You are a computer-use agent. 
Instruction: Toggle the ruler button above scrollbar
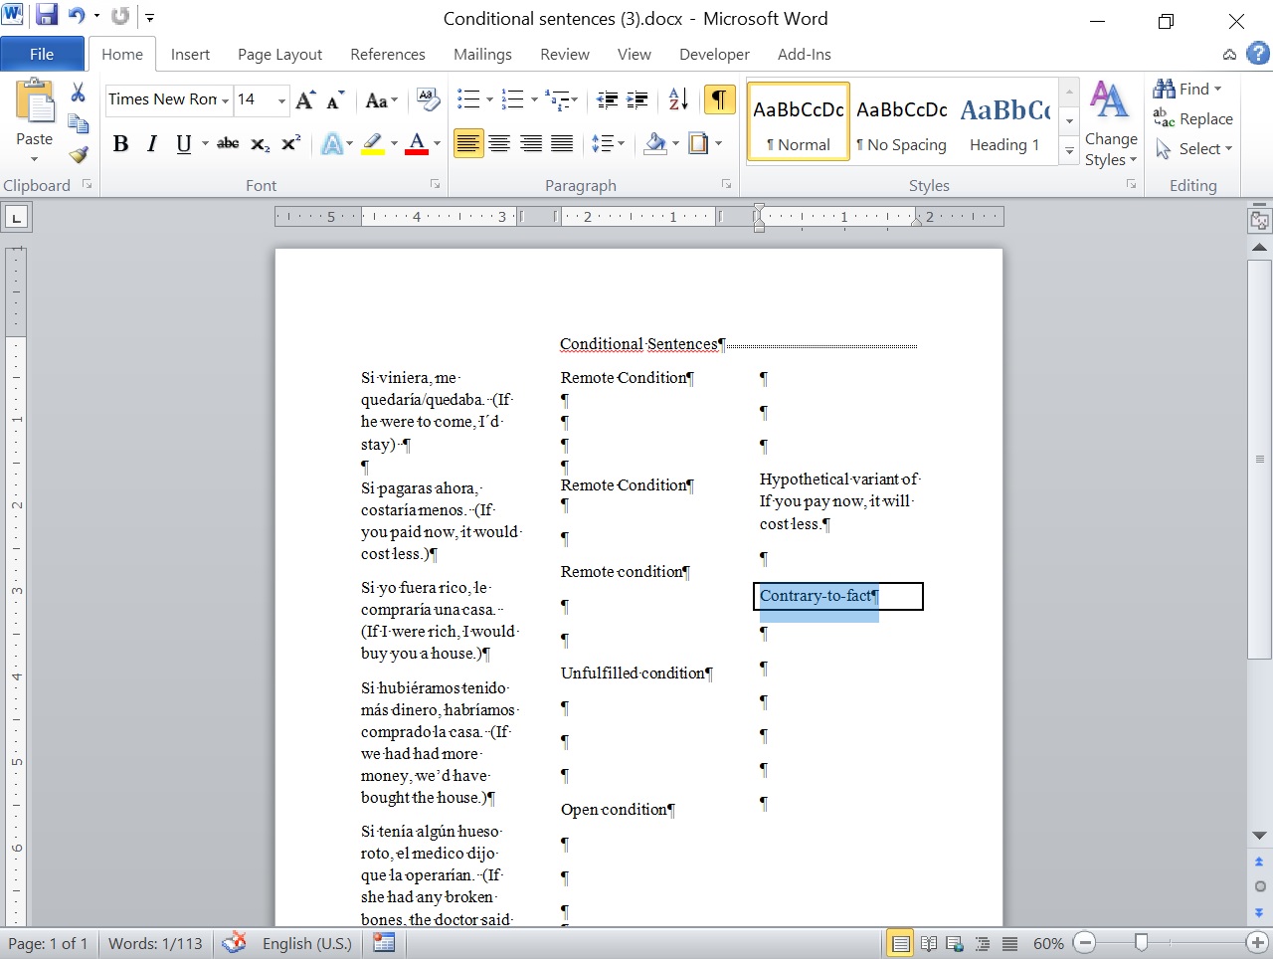click(1259, 221)
